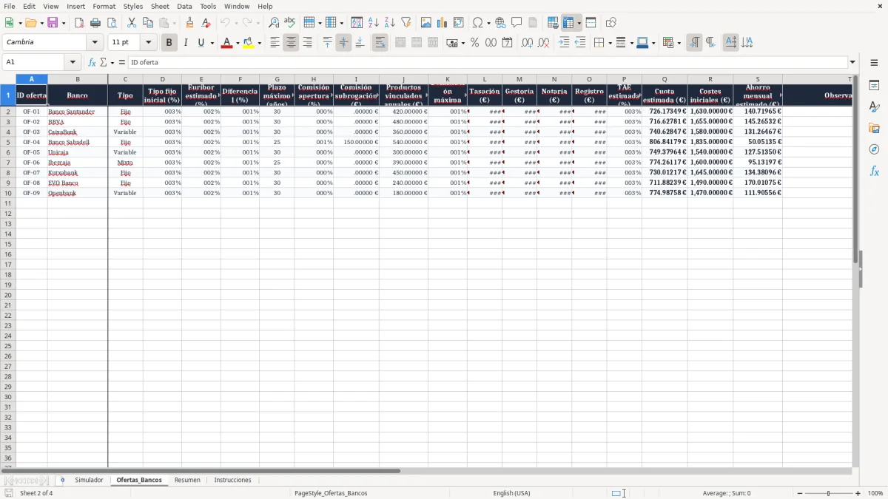Open the background color dropdown arrow
This screenshot has width=888, height=499.
(x=260, y=43)
